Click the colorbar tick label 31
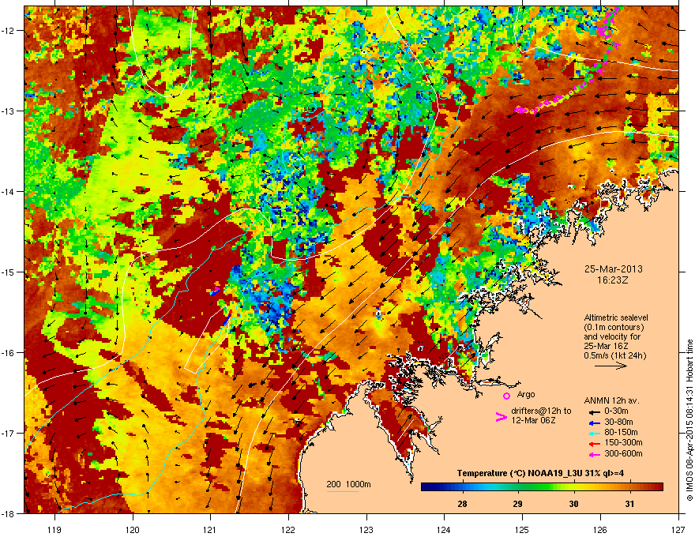The height and width of the screenshot is (537, 695). click(x=629, y=504)
